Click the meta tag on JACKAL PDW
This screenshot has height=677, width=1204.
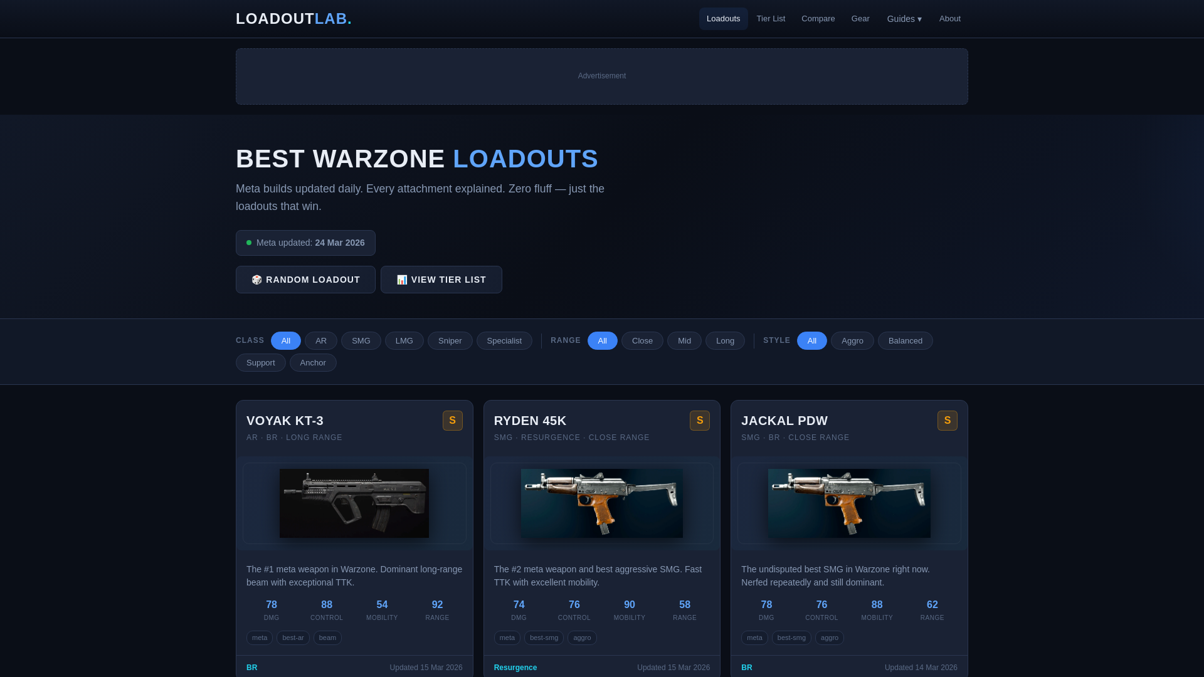coord(754,638)
